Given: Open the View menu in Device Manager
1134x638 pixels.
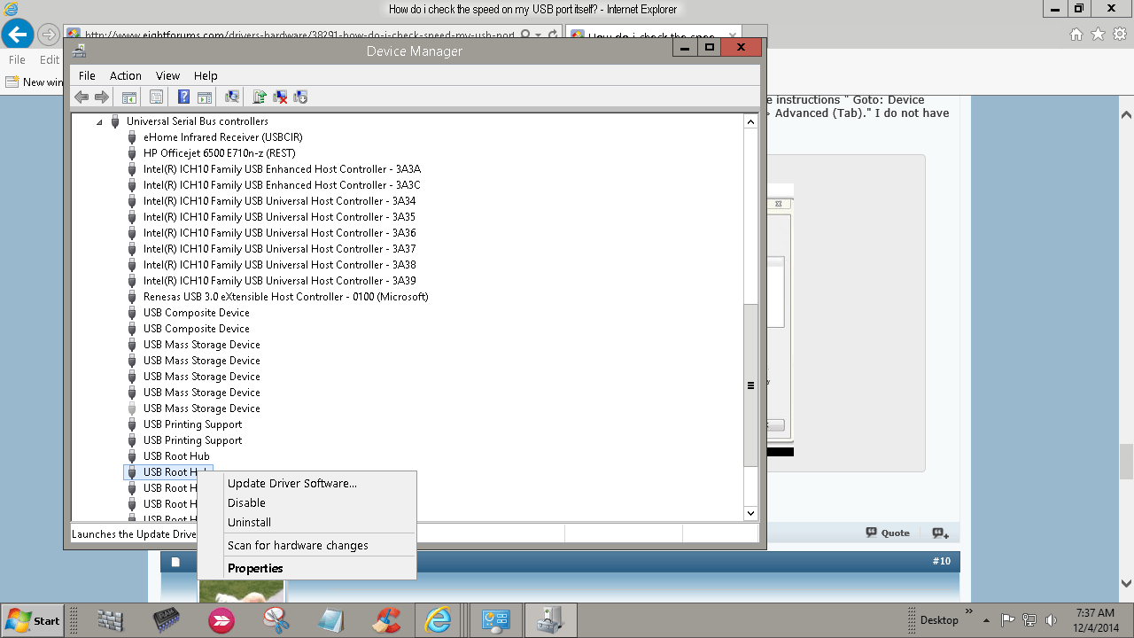Looking at the screenshot, I should pos(167,75).
